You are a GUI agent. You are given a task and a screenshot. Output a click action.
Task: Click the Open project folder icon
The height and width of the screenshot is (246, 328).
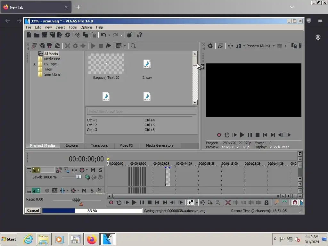click(x=37, y=35)
